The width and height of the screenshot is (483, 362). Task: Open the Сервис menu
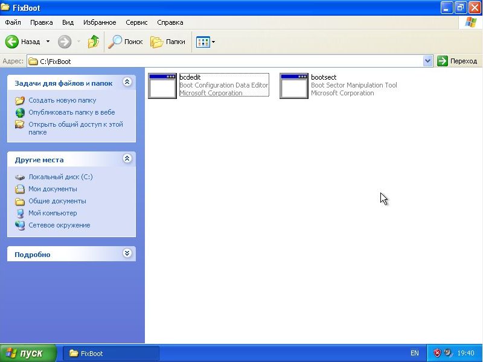136,22
